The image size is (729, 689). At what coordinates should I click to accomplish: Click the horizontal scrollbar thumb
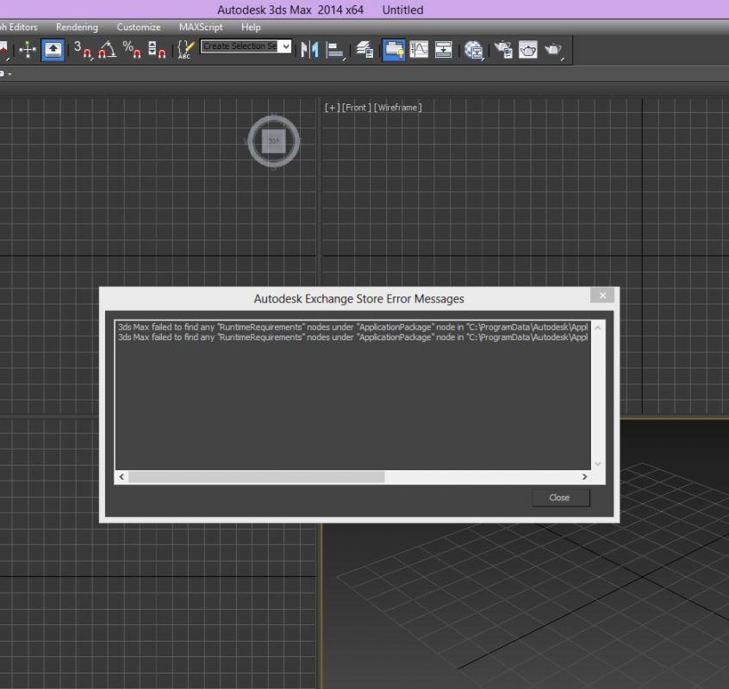257,477
